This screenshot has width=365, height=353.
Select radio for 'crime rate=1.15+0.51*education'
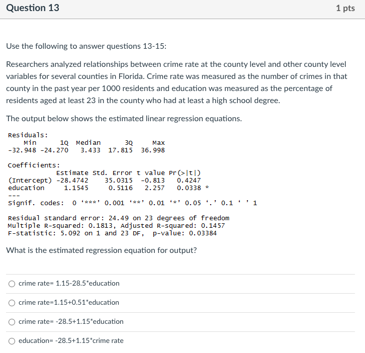click(12, 303)
